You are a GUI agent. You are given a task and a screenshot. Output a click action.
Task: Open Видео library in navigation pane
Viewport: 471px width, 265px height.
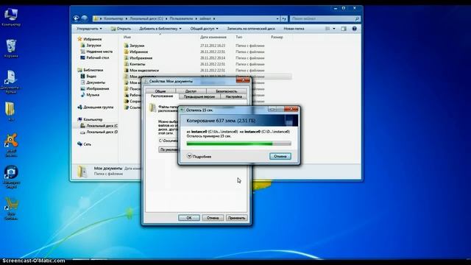pos(88,77)
